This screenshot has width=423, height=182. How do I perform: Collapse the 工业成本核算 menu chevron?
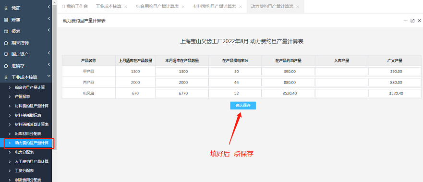[48, 76]
